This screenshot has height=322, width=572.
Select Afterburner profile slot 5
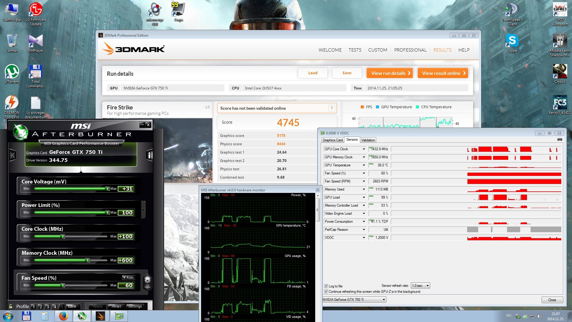point(62,306)
